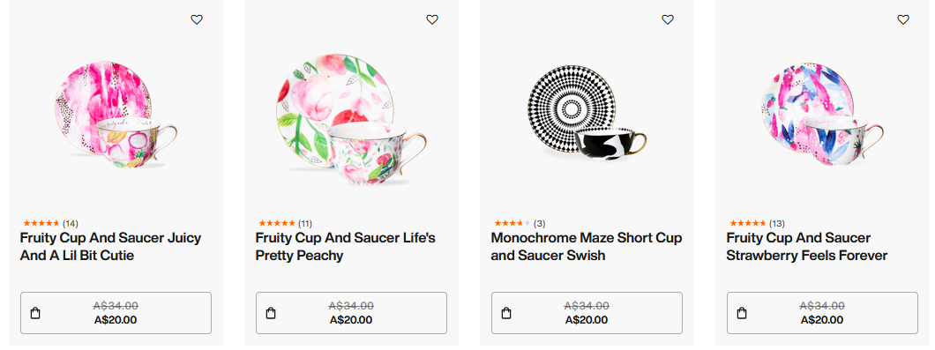Click shopping bag icon for Juicy Cutie cup
Image resolution: width=935 pixels, height=350 pixels.
(35, 313)
